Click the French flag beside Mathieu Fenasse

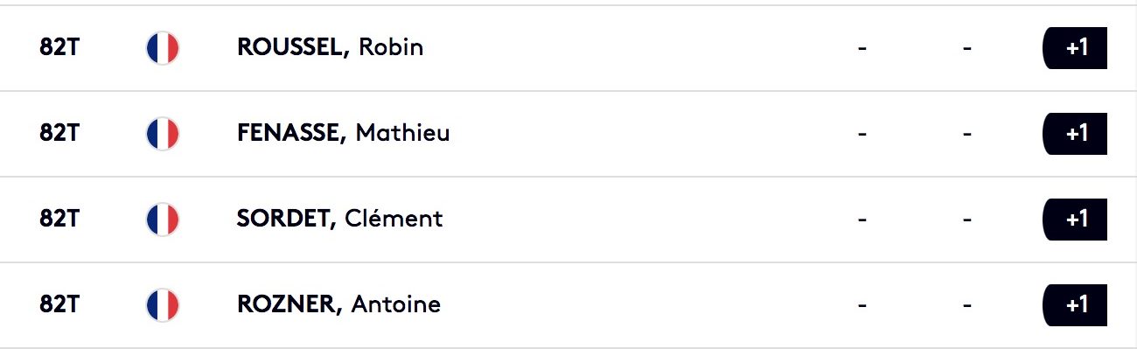click(x=162, y=133)
